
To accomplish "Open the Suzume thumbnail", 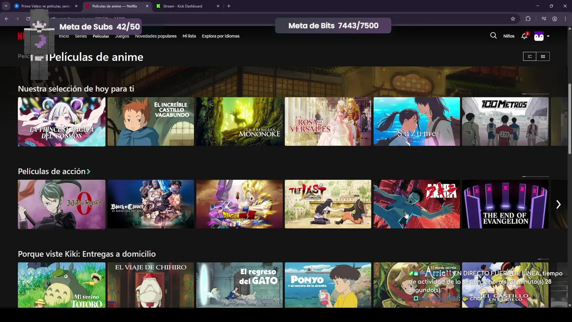I will tap(416, 122).
